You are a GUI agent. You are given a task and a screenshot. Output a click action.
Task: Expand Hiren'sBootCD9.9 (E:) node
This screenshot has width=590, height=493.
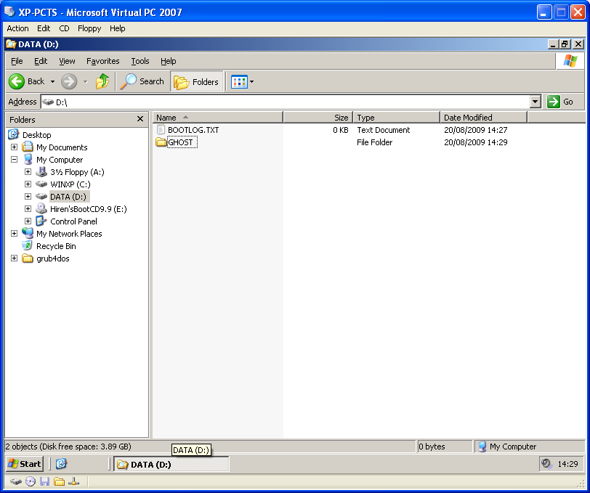(28, 208)
